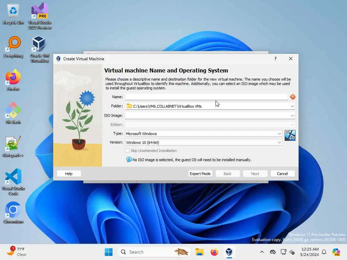Switch to Expert Mode
Image resolution: width=347 pixels, height=260 pixels.
(200, 174)
